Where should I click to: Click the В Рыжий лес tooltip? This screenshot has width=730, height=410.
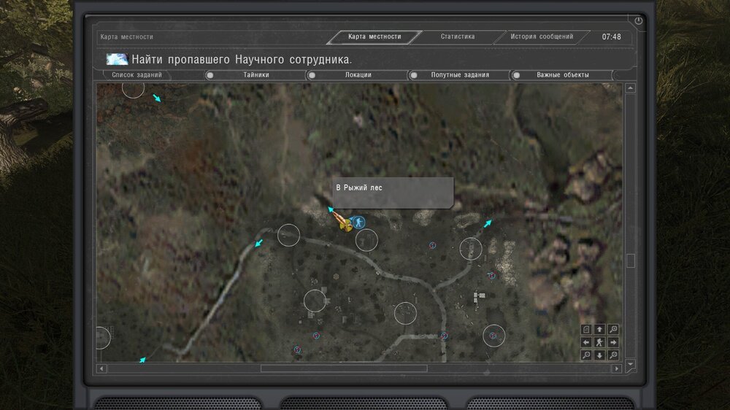[x=393, y=193]
